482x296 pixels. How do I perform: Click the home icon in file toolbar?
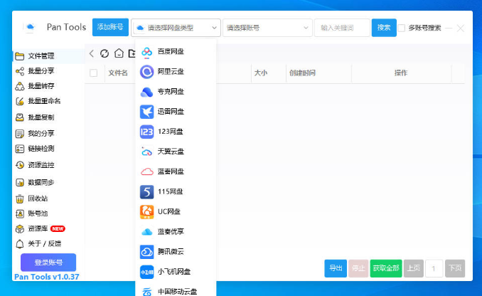119,53
